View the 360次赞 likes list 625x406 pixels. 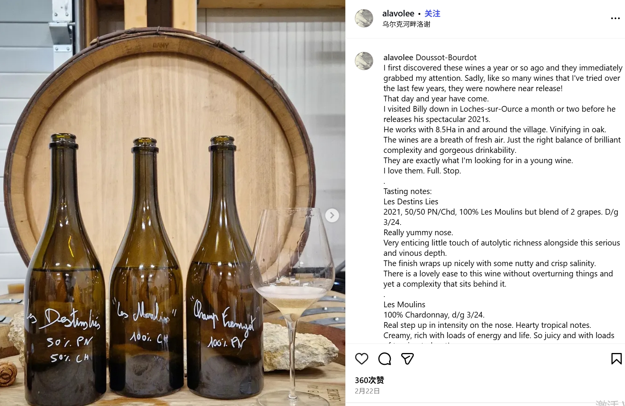(369, 380)
